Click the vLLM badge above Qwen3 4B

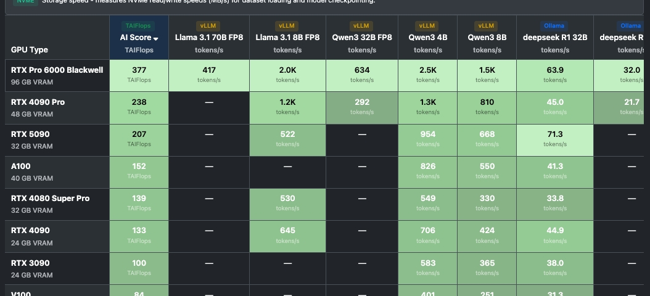coord(427,26)
